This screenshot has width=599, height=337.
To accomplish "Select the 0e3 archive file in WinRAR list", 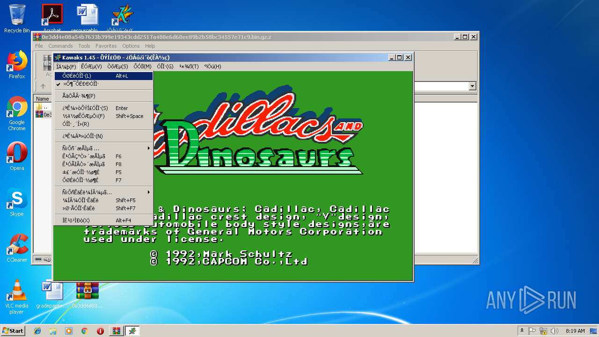I will [x=44, y=115].
